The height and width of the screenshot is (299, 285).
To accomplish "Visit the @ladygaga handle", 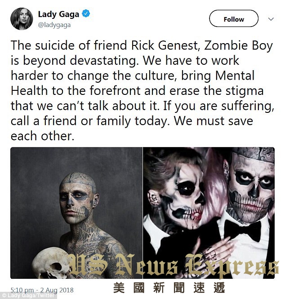I will tap(54, 25).
